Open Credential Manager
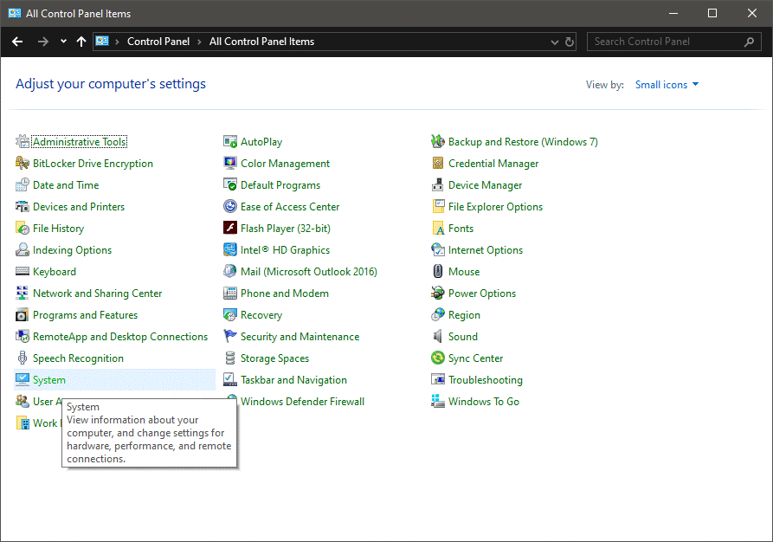The height and width of the screenshot is (542, 773). coord(493,163)
